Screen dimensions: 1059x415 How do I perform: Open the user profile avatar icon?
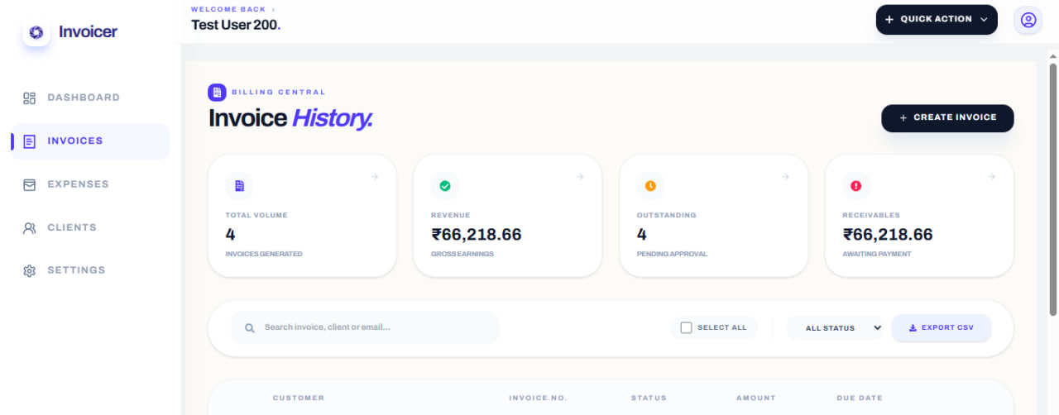[x=1028, y=20]
